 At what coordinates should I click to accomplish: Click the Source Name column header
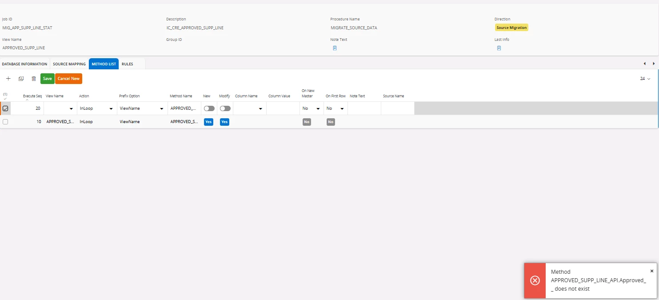coord(393,96)
